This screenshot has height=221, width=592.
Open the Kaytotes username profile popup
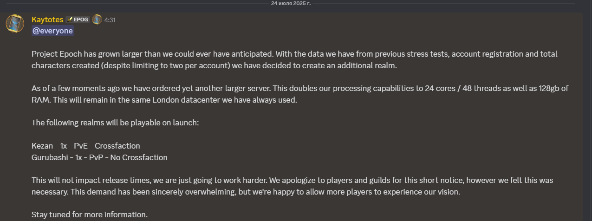coord(47,19)
